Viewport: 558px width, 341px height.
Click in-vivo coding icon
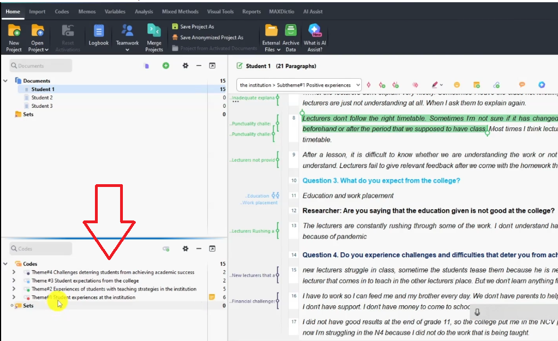click(x=395, y=85)
